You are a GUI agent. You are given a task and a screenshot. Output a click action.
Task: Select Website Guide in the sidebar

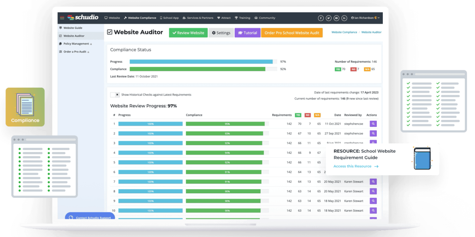pos(73,28)
